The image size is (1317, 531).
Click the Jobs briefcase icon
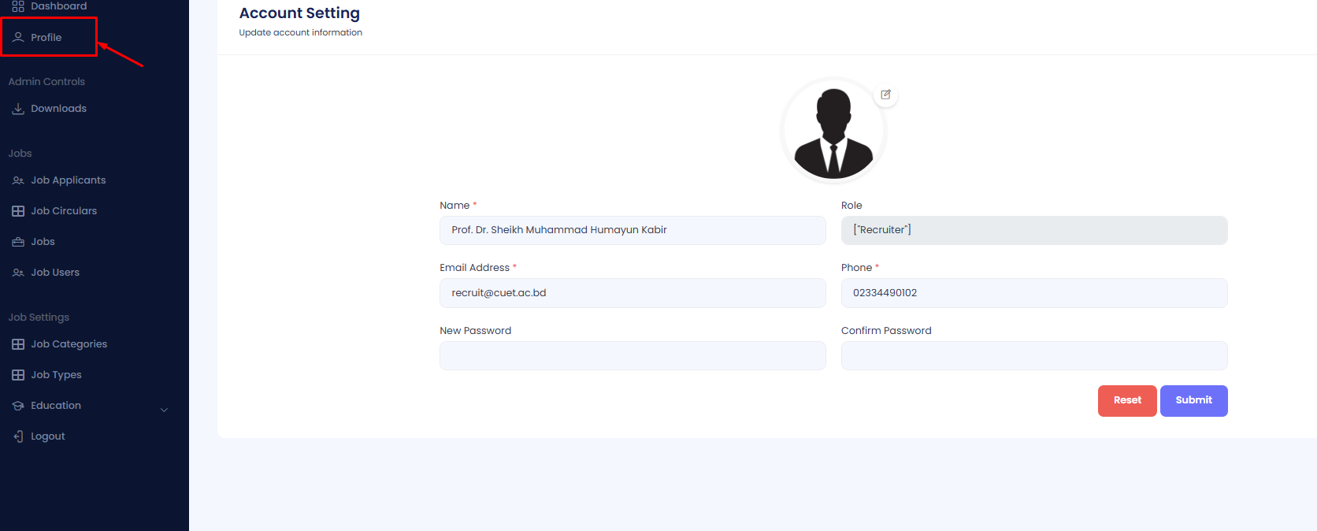point(18,242)
